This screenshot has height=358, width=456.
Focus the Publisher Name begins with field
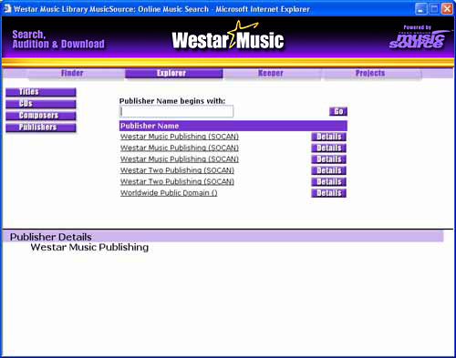coord(176,111)
